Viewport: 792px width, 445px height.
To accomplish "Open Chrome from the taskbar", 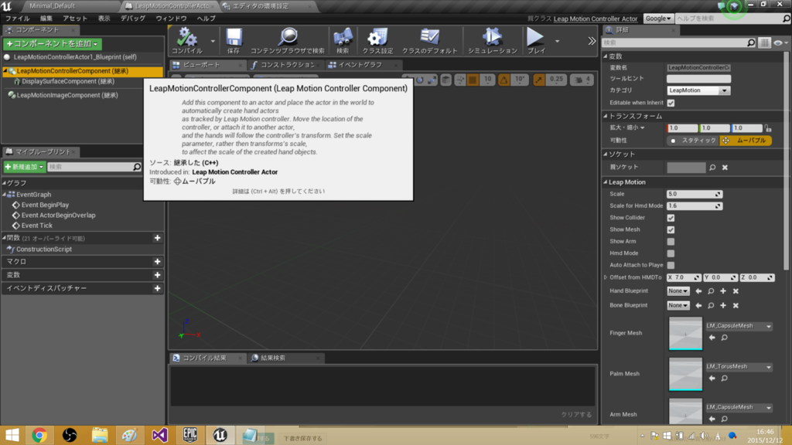I will pyautogui.click(x=39, y=434).
